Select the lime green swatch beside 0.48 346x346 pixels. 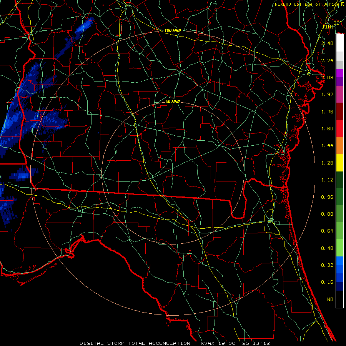click(339, 248)
